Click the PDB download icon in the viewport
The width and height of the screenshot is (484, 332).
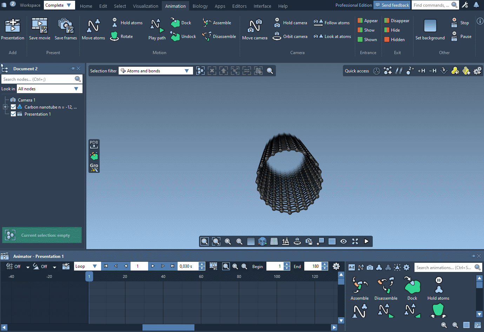(x=94, y=144)
